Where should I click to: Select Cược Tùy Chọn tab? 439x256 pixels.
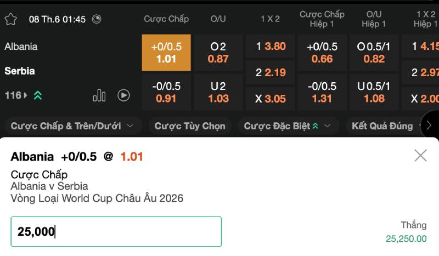[x=190, y=126]
